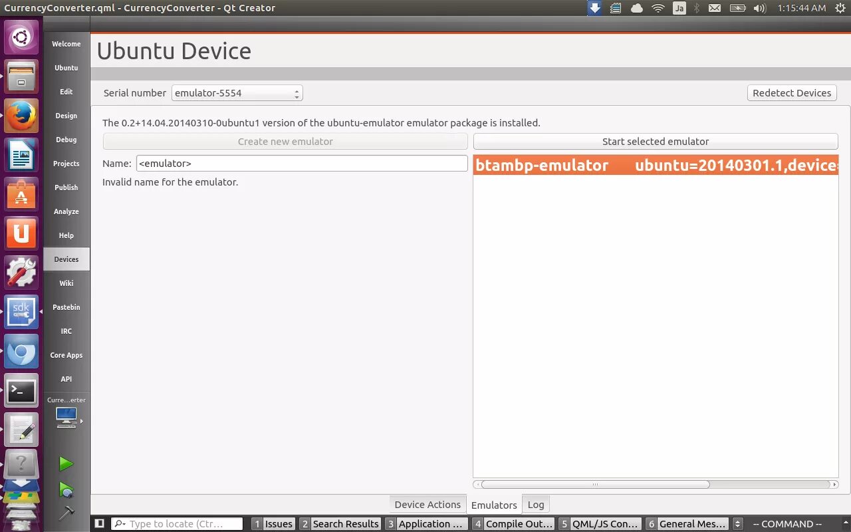Open Firefox from the launcher
The image size is (851, 532).
[21, 115]
